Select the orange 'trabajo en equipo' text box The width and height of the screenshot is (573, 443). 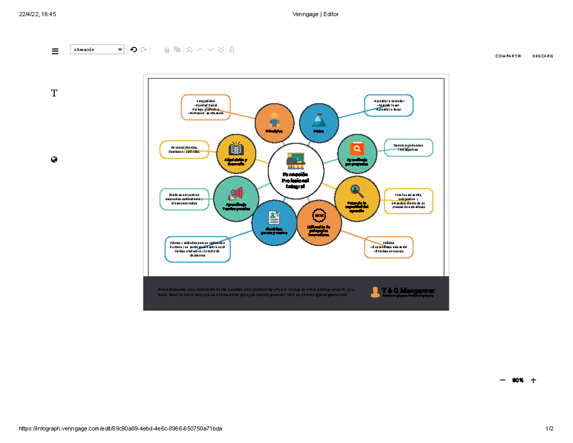tap(389, 247)
